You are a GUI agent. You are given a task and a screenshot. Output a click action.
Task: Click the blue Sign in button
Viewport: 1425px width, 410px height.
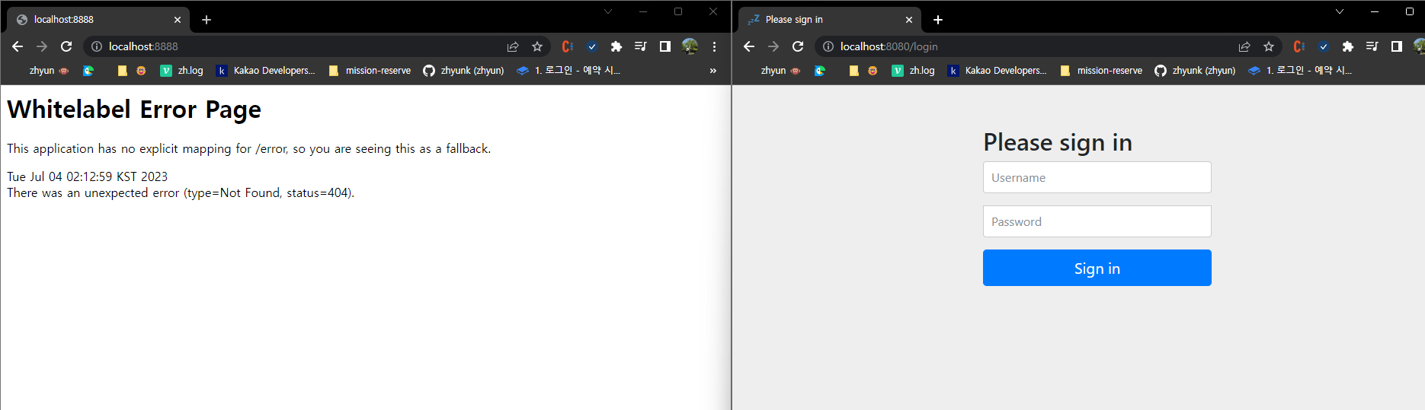(1097, 268)
